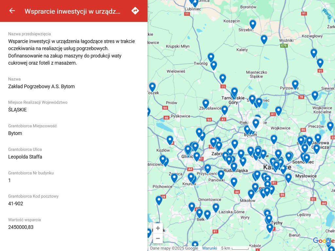This screenshot has width=335, height=251.
Task: Click the map pin near Strzebiń
Action: 253,24
